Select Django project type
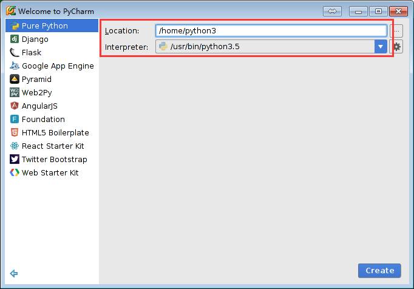 click(52, 39)
